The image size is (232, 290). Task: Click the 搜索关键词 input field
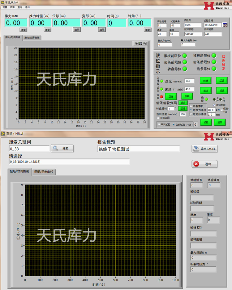click(x=29, y=149)
